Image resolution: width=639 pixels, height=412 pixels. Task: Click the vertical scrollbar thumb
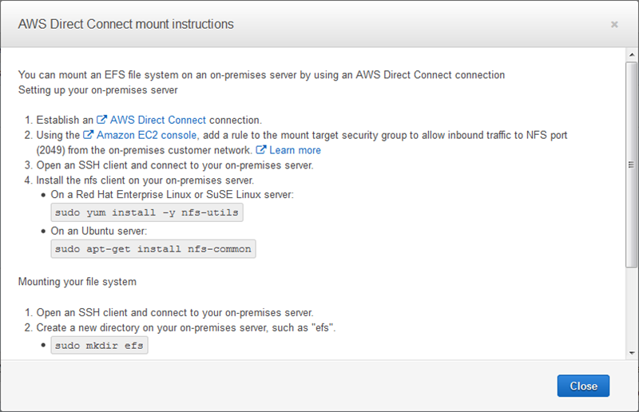point(632,164)
